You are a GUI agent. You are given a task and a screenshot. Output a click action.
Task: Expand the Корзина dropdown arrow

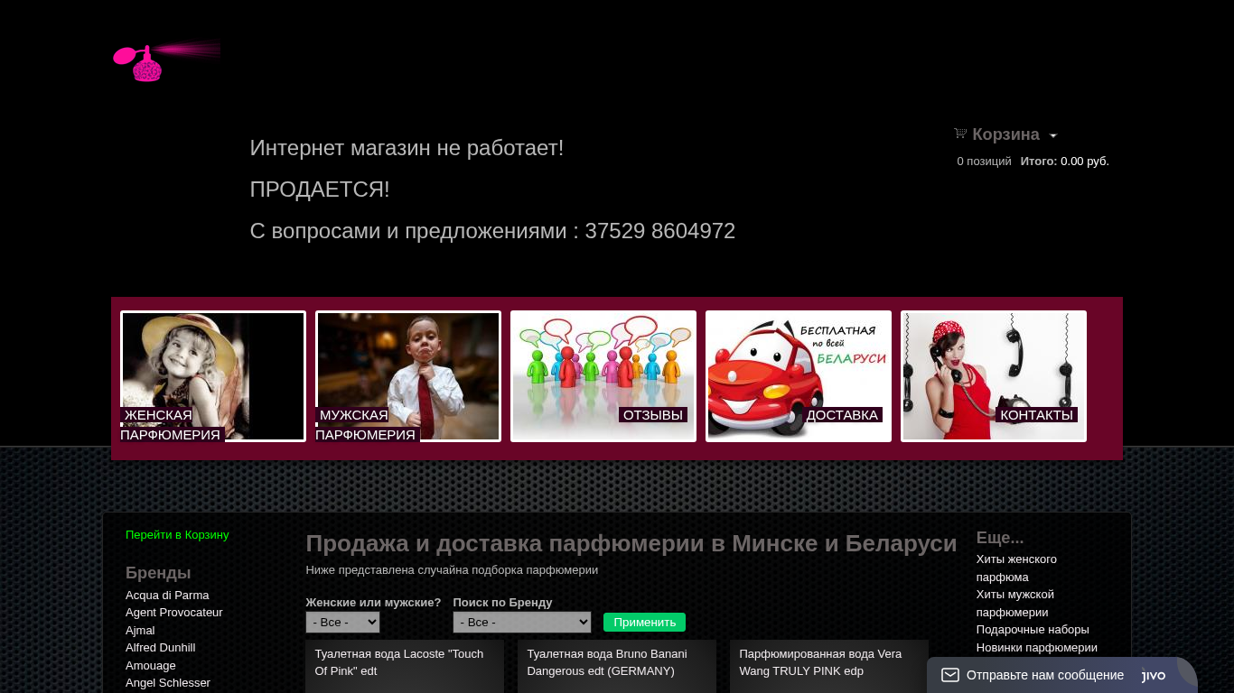click(x=1053, y=136)
